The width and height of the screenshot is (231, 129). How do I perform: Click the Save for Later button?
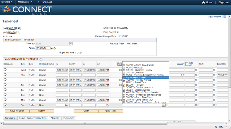17,111
